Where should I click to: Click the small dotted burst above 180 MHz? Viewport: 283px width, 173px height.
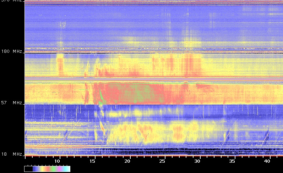pos(62,24)
